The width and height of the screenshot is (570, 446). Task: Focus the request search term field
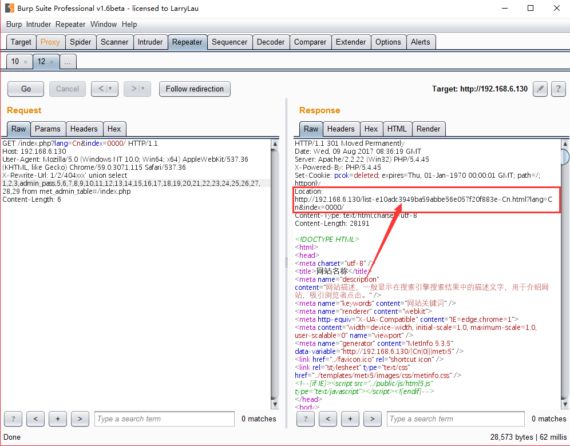point(164,419)
